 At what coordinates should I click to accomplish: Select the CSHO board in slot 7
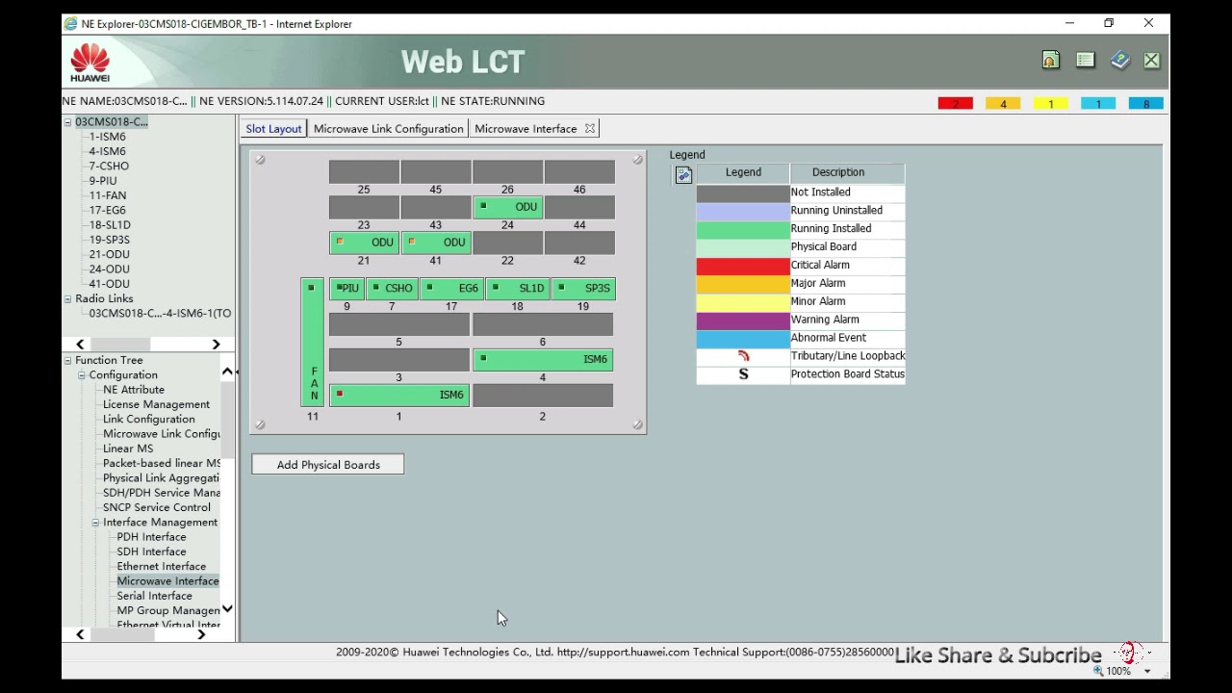point(393,288)
